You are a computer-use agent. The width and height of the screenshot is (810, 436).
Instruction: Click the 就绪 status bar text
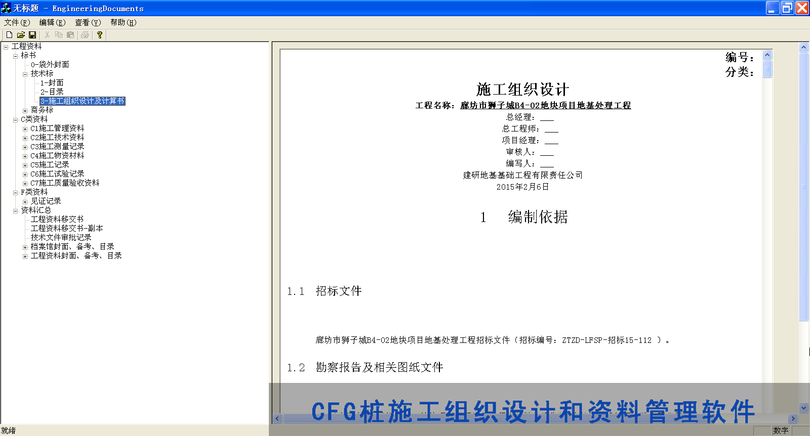click(9, 430)
